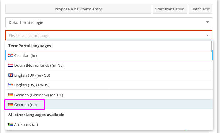Open the Doku Terminologie dropdown arrow
The width and height of the screenshot is (220, 133).
tap(207, 22)
